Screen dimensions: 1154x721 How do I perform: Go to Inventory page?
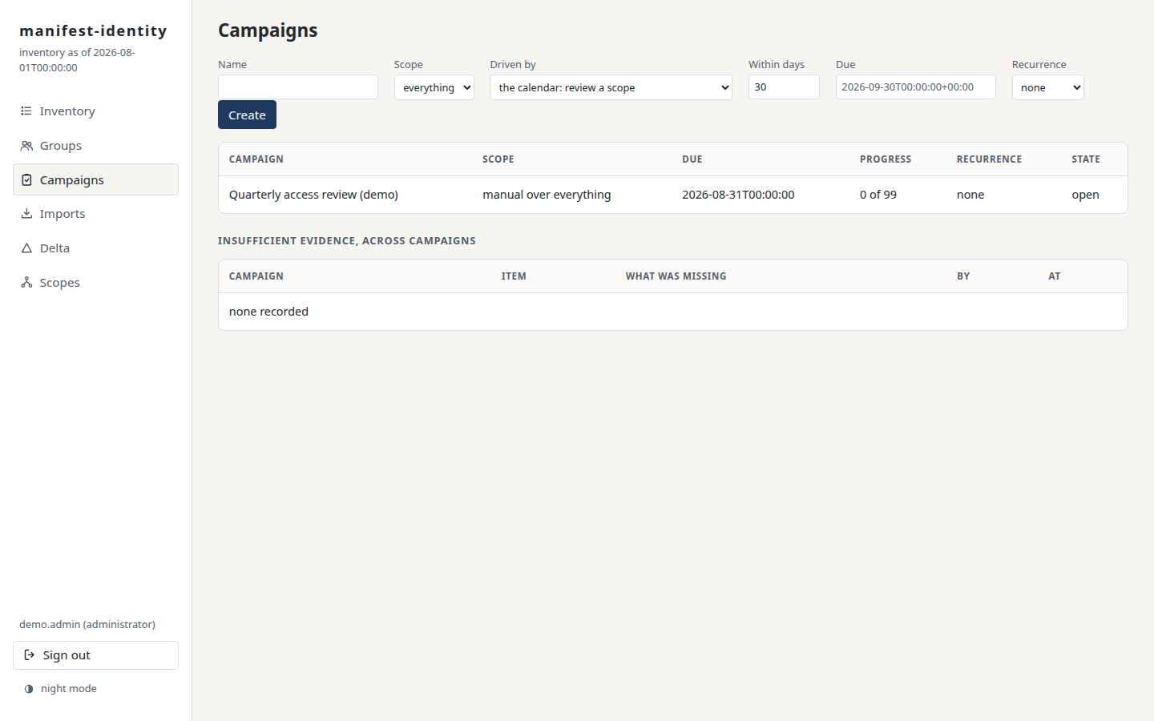coord(95,111)
